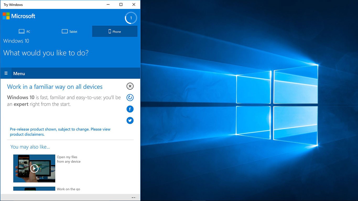Close the Try Windows window
358x201 pixels.
click(x=134, y=4)
